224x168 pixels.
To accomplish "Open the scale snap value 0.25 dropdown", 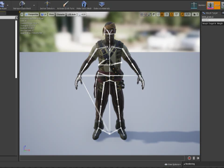I will pyautogui.click(x=188, y=14).
